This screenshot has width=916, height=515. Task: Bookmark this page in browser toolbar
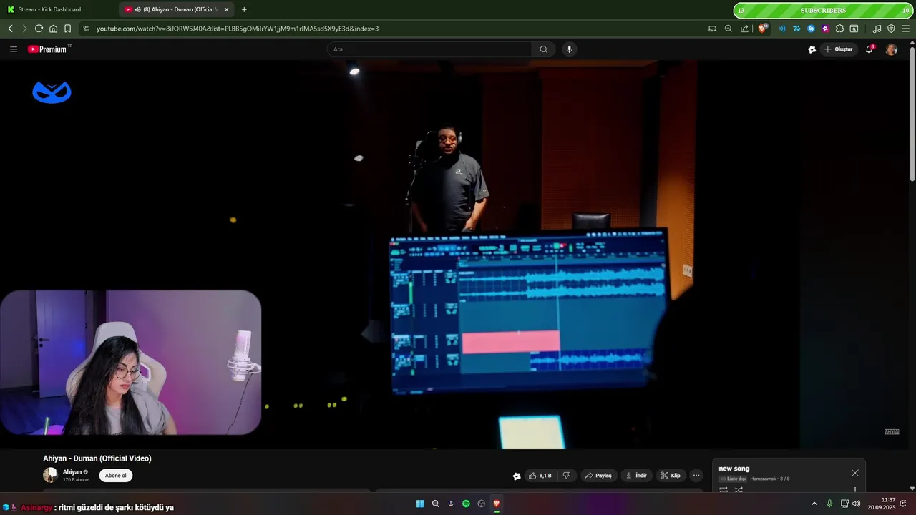click(x=67, y=29)
